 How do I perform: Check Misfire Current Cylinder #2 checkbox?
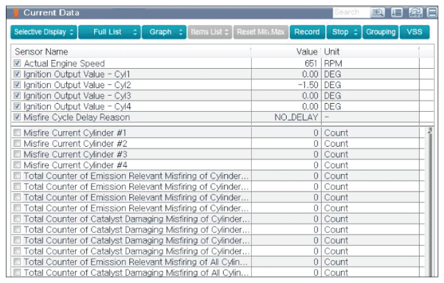17,143
